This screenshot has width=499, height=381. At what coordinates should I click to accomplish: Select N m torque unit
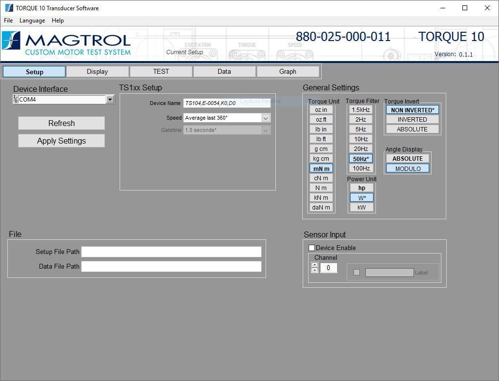point(321,188)
